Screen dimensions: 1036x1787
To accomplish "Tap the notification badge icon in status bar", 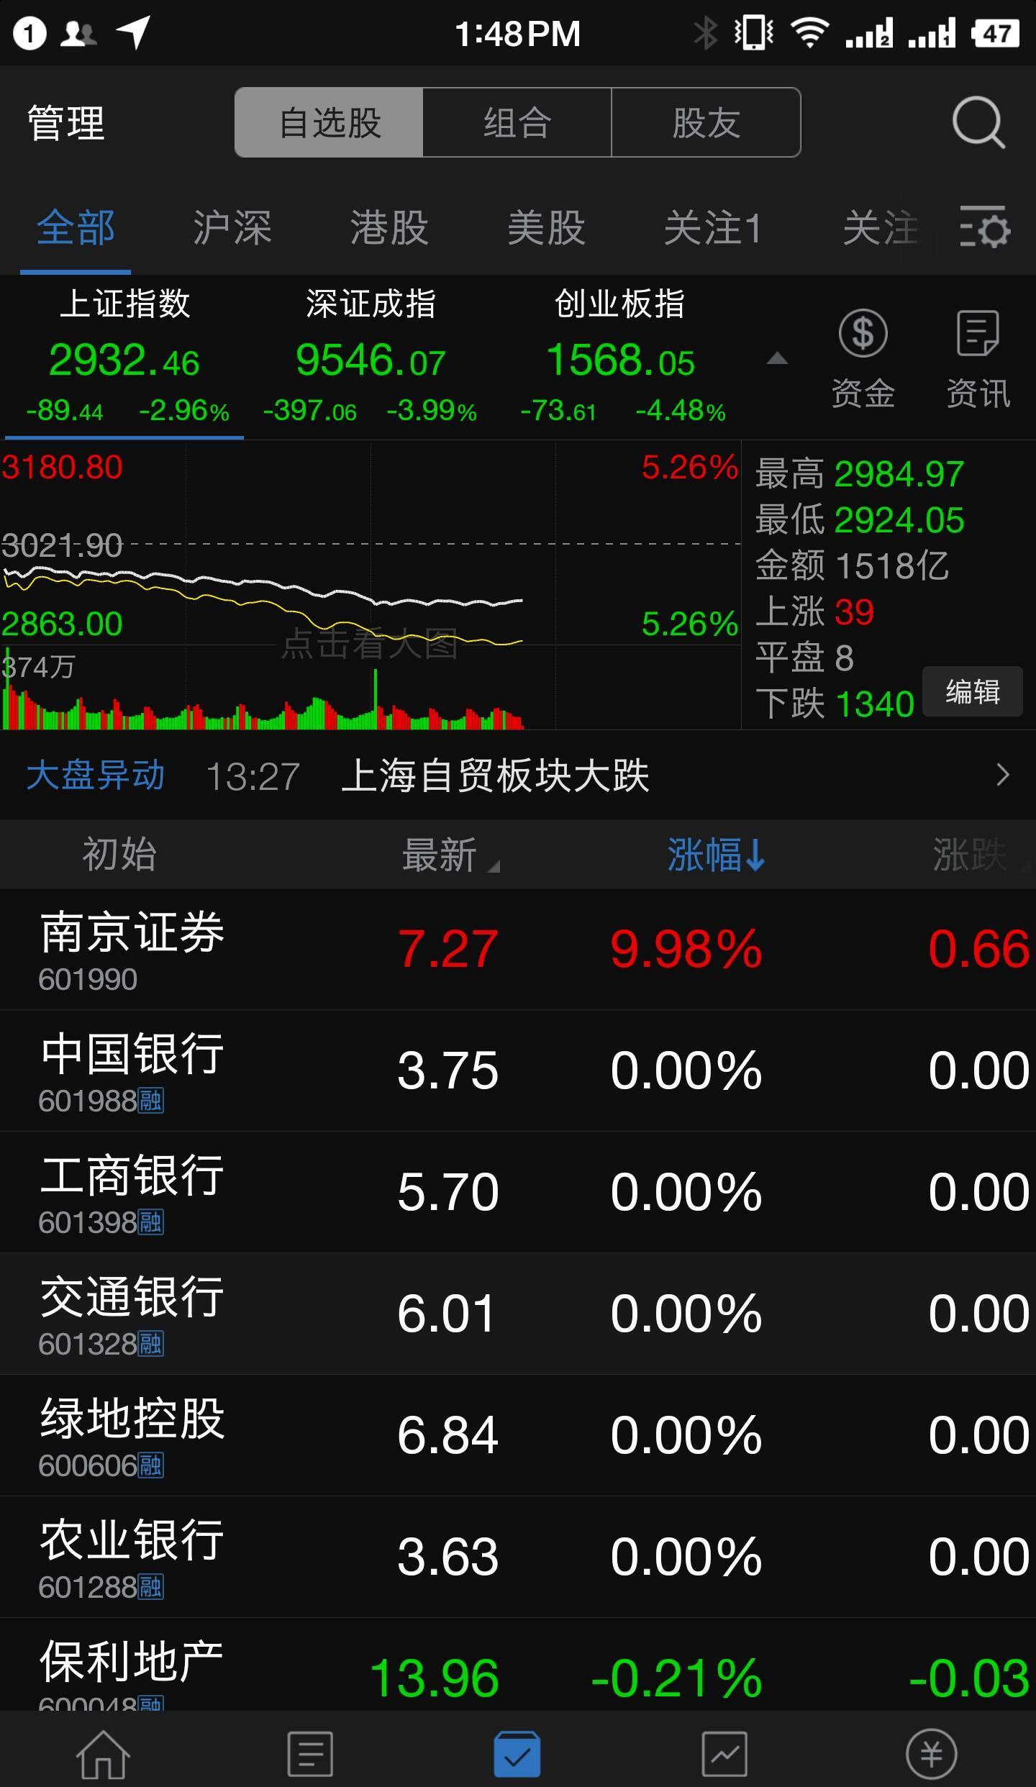I will pos(29,33).
